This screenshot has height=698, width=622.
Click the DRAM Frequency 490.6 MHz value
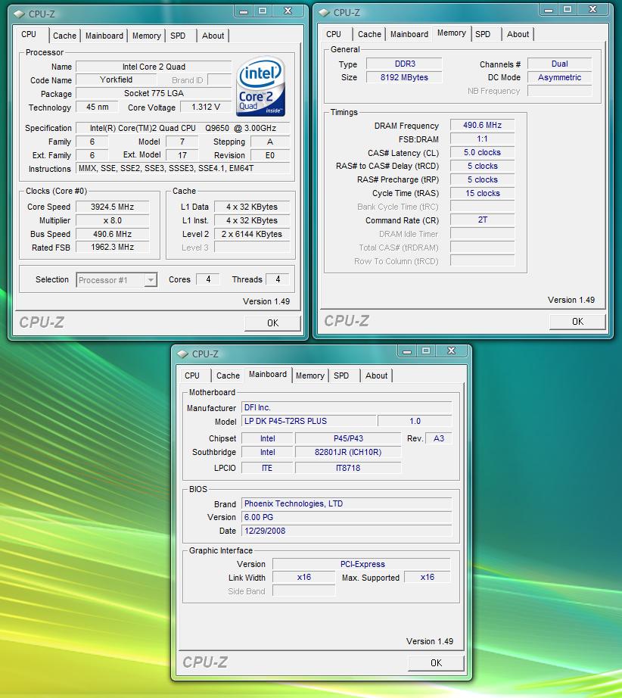click(482, 125)
